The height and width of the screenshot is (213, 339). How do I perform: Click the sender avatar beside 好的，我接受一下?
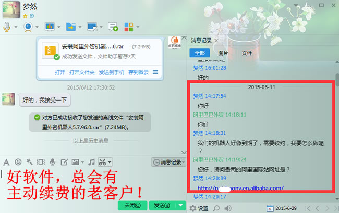tap(8, 99)
